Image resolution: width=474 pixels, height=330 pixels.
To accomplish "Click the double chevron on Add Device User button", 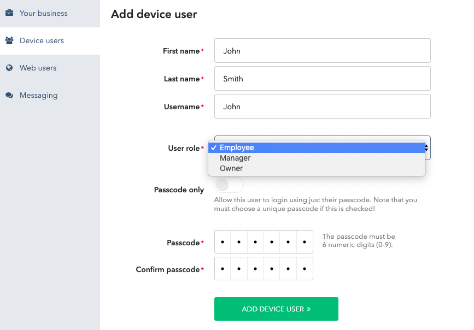I will [x=308, y=309].
